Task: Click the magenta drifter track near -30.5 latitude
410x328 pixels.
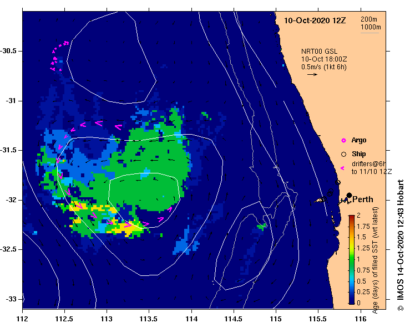Action: [58, 56]
